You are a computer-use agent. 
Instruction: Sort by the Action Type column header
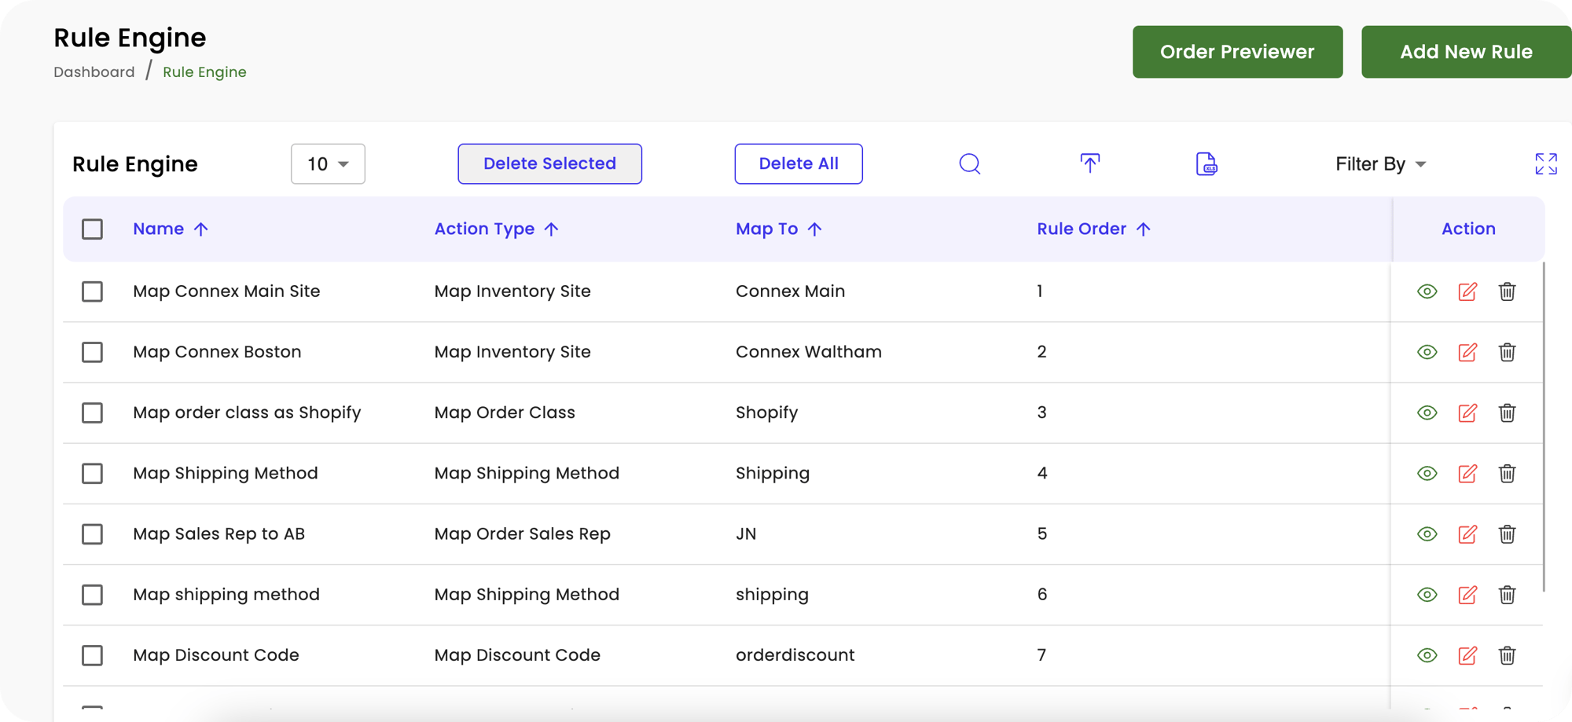click(497, 229)
